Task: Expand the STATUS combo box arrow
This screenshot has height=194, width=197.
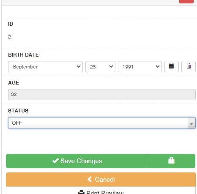Action: coord(192,123)
